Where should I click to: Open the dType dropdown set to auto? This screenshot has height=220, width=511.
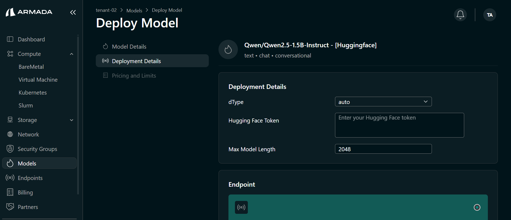tap(383, 102)
